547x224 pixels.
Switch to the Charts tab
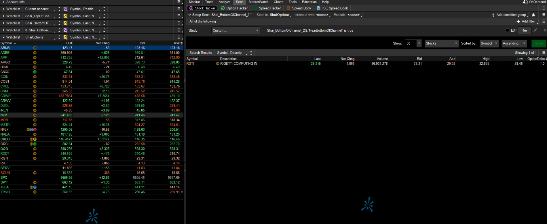(278, 2)
